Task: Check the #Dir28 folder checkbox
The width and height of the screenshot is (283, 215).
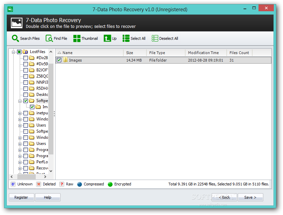Action: point(26,58)
